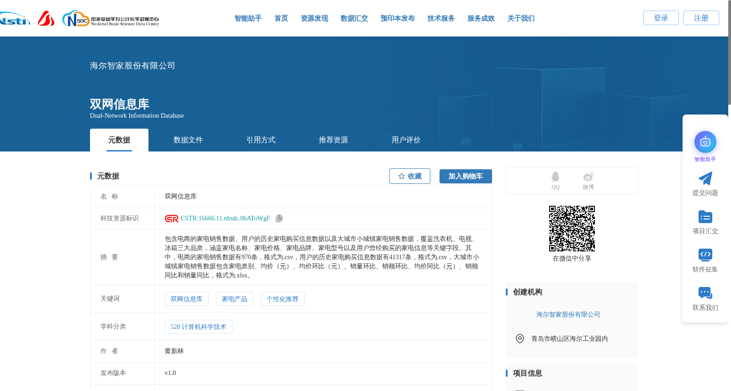Open the 资源发现 navigation item
Viewport: 731px width, 391px height.
(x=314, y=18)
